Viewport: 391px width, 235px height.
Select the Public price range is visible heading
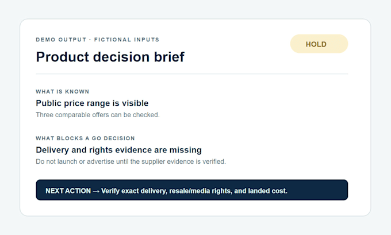click(x=92, y=103)
